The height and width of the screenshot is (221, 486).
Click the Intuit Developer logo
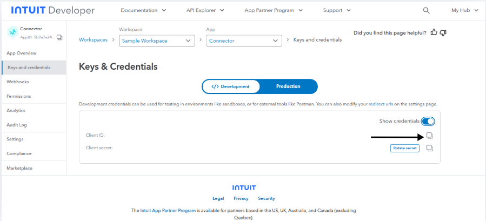click(x=52, y=10)
